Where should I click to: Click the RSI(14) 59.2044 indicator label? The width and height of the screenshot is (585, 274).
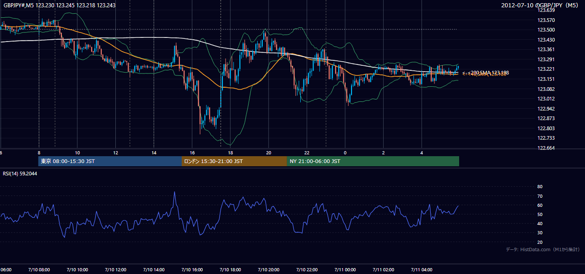click(x=20, y=174)
